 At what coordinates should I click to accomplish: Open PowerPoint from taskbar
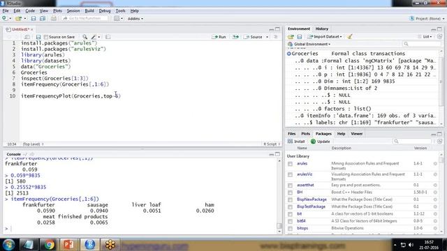pos(68,245)
